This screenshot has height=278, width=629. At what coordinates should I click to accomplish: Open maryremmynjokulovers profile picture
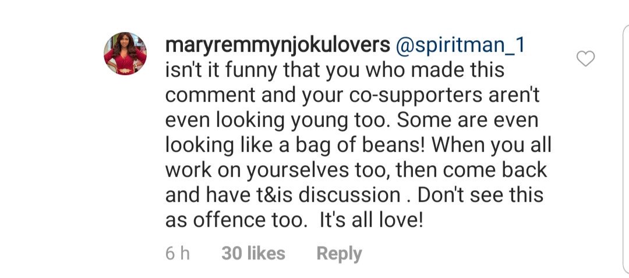tap(125, 54)
